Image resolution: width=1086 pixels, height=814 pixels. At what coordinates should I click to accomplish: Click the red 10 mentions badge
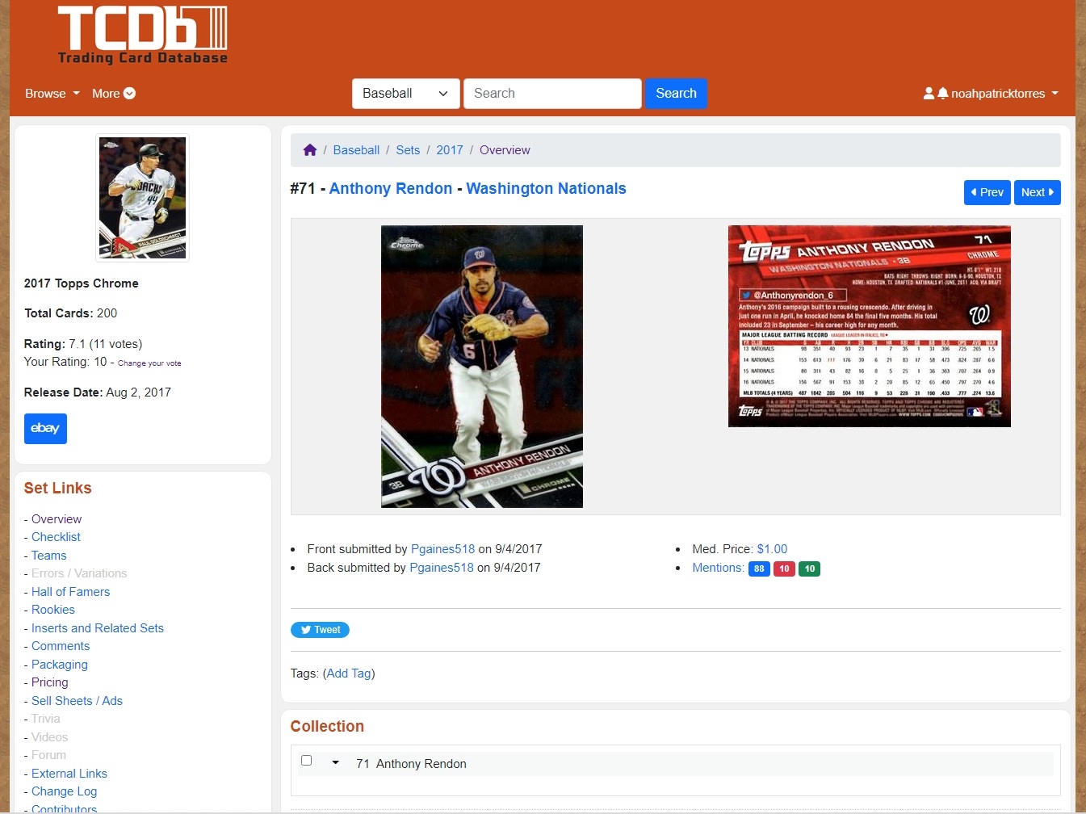tap(784, 569)
